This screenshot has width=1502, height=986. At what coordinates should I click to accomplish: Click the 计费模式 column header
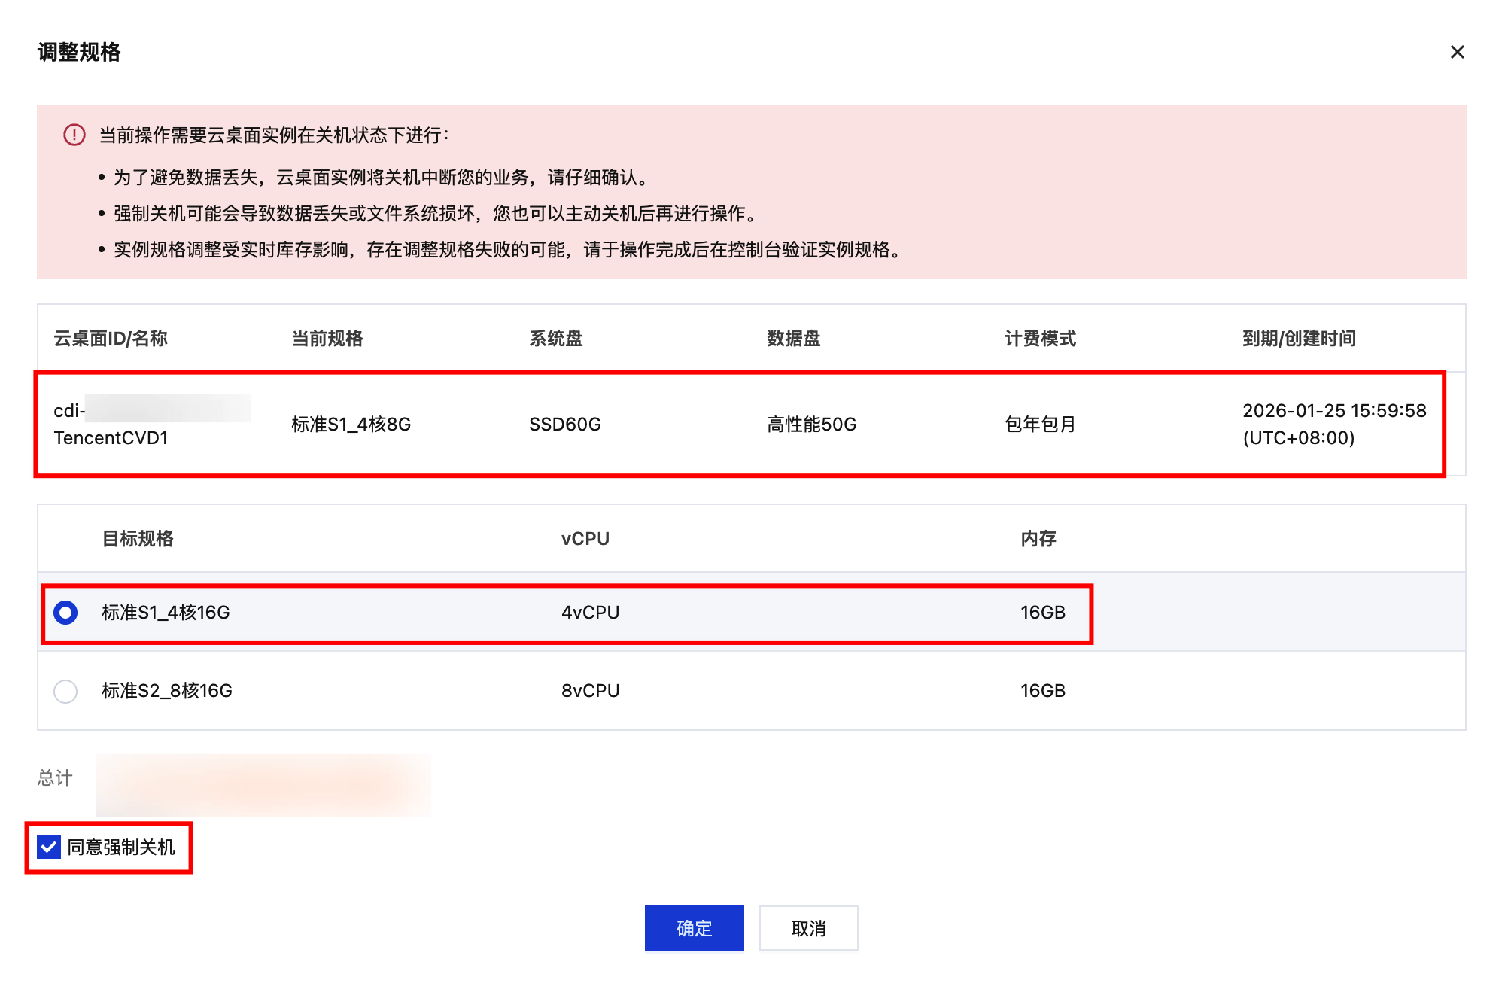[1040, 339]
